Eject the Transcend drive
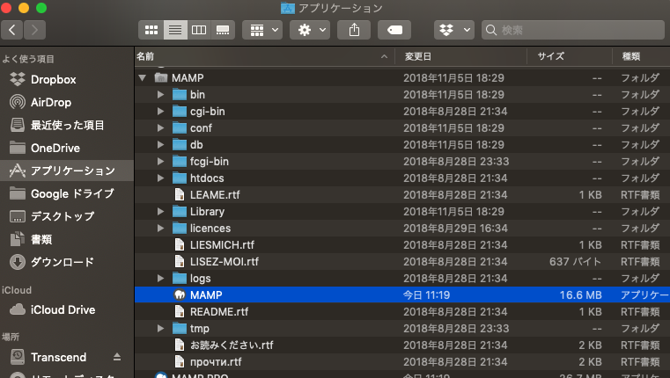 pos(116,357)
